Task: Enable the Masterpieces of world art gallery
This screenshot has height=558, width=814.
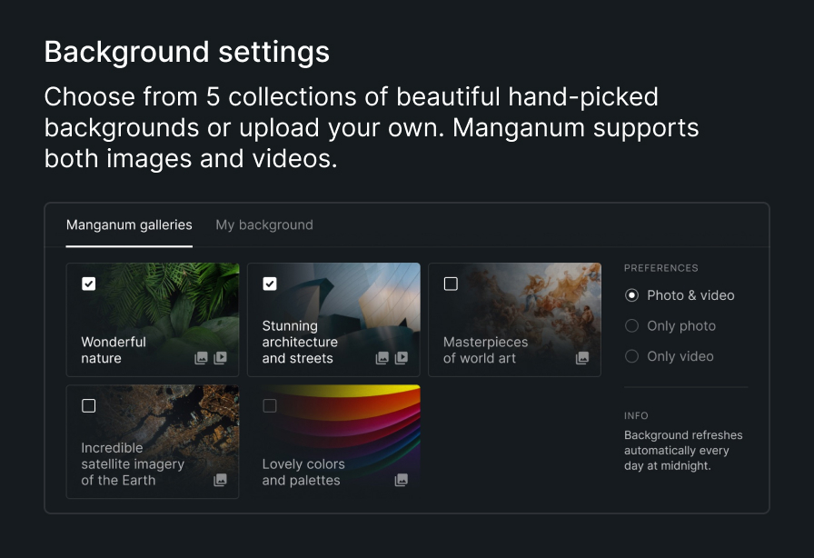Action: 451,284
